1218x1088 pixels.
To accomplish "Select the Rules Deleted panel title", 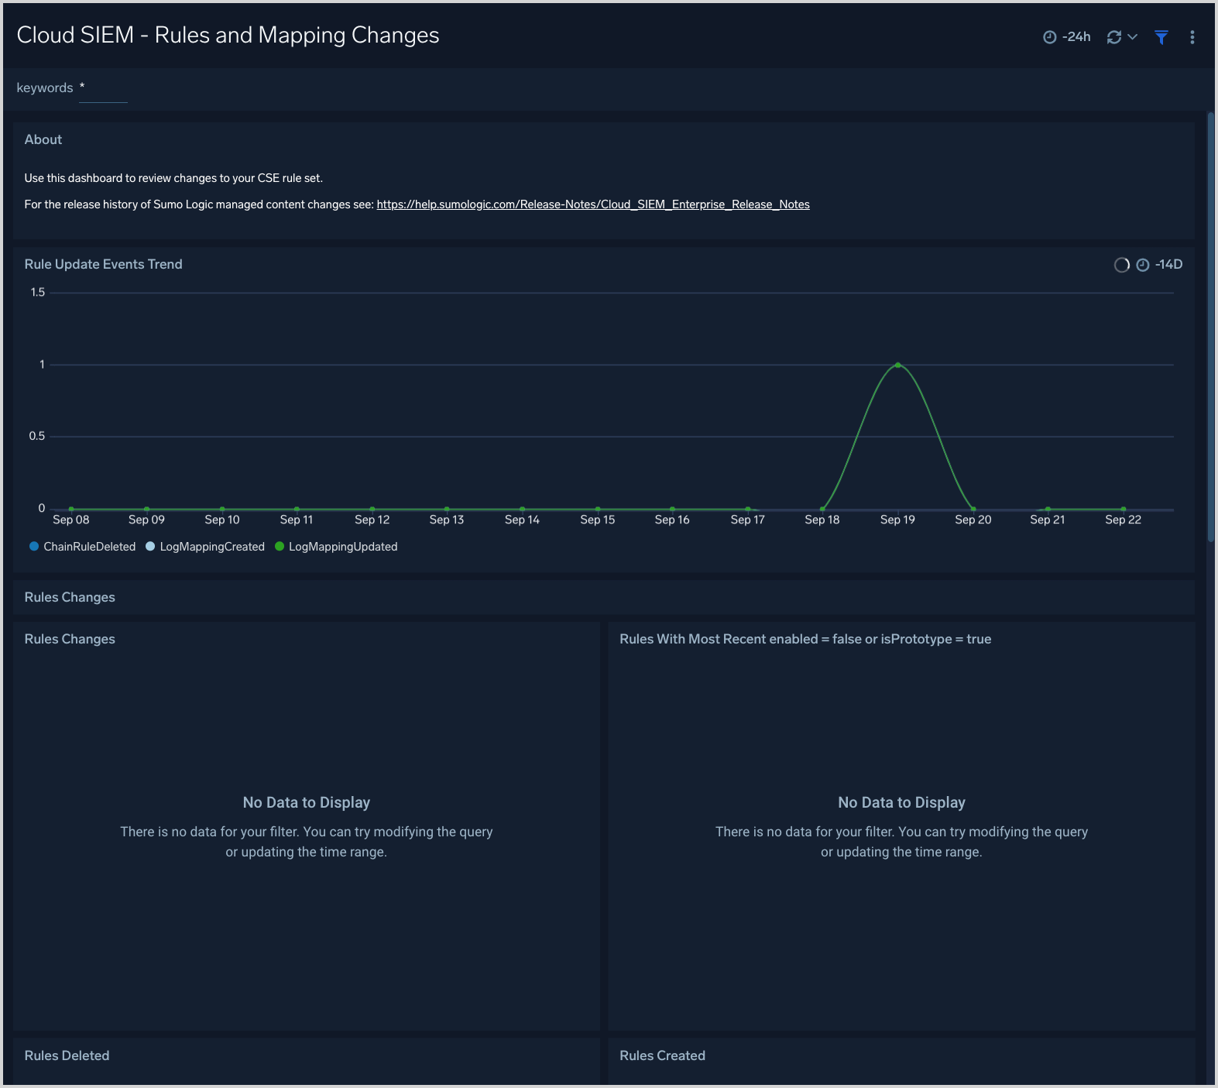I will tap(67, 1055).
